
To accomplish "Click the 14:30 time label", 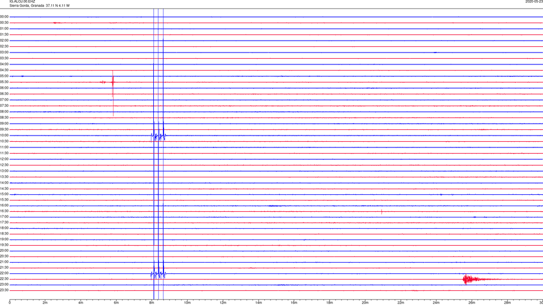I will (x=4, y=189).
